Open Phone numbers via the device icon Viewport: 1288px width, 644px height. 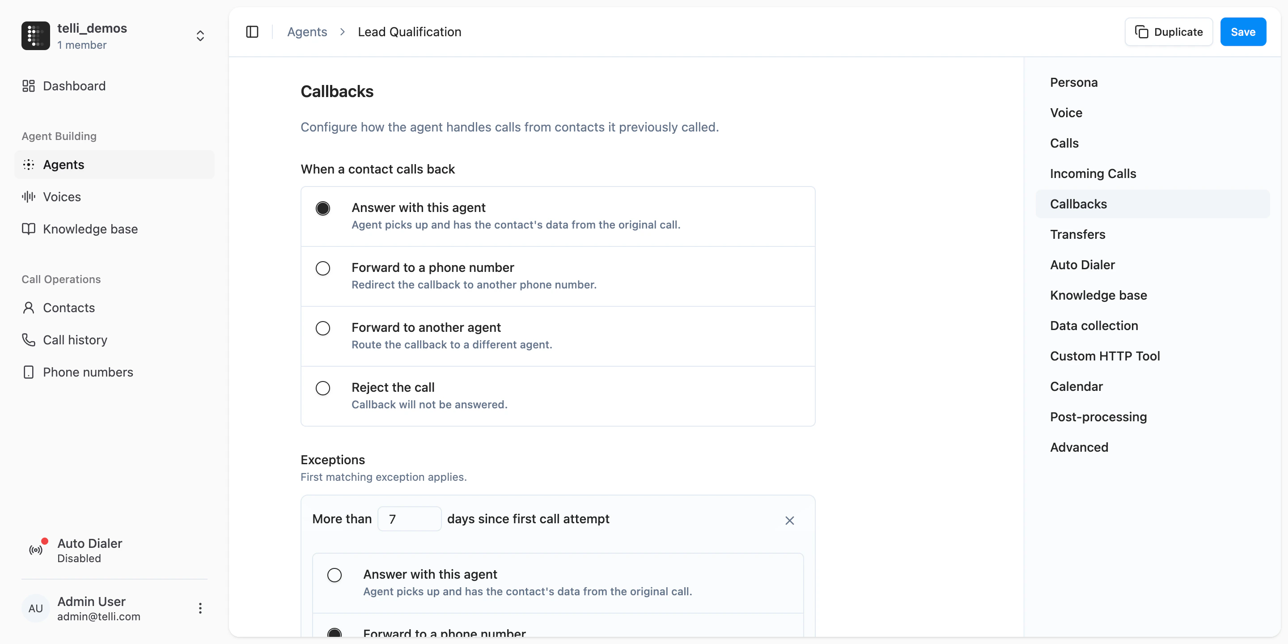(29, 372)
